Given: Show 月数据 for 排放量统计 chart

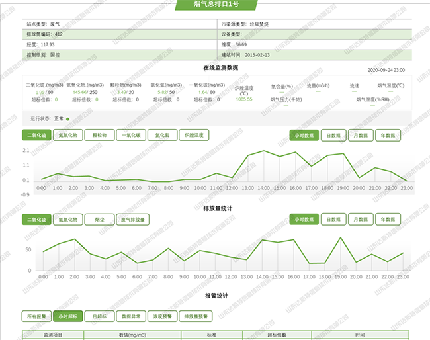Looking at the screenshot, I should click(361, 220).
